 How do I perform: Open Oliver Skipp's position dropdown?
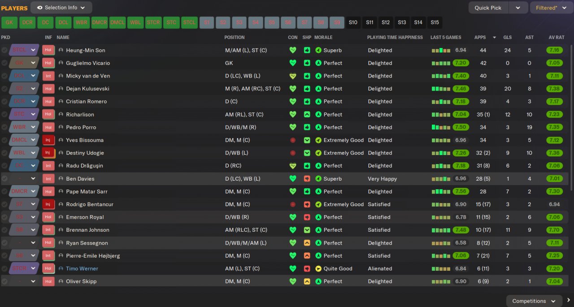tap(23, 281)
